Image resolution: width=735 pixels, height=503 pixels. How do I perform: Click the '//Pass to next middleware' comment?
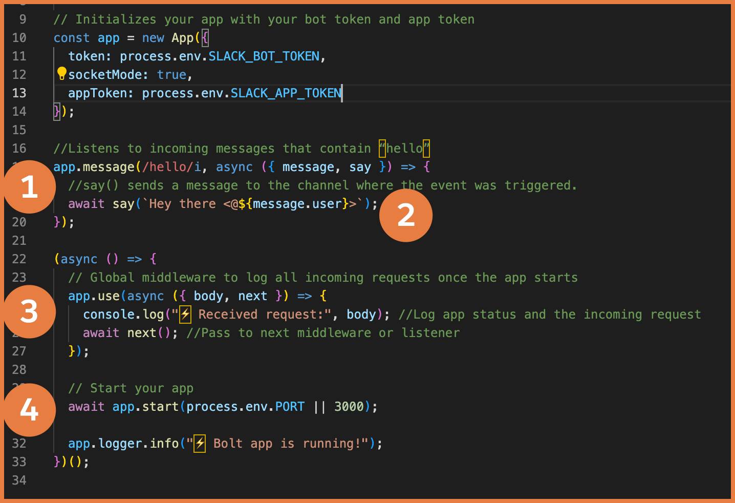322,333
